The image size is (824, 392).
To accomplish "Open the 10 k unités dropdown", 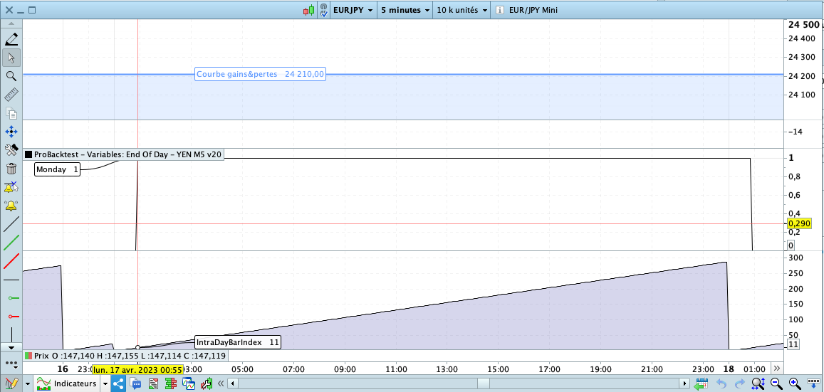I will click(x=461, y=10).
